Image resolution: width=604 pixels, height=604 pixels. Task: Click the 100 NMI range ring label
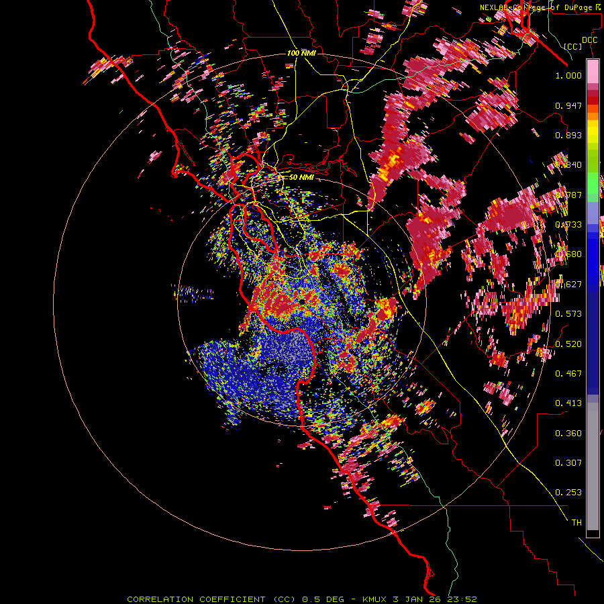(301, 53)
